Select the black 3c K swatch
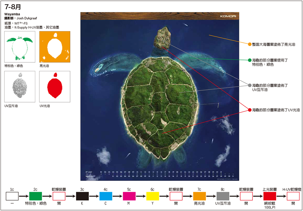Viewport: 303px width, 211px height. click(x=82, y=195)
